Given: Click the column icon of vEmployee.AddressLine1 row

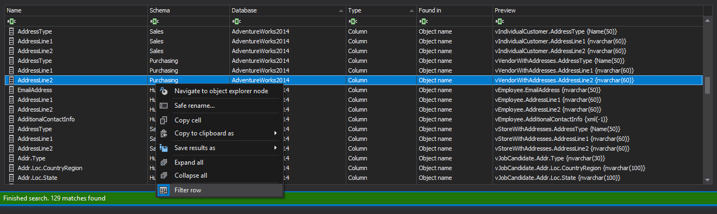Looking at the screenshot, I should (x=11, y=100).
